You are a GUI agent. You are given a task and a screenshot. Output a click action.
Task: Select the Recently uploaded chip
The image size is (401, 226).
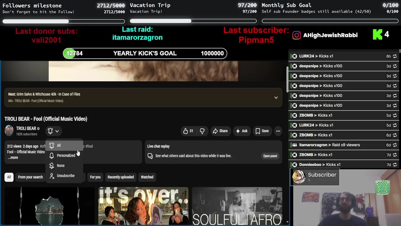(121, 177)
